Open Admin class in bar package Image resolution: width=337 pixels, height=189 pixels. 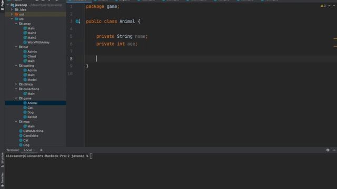pyautogui.click(x=32, y=51)
